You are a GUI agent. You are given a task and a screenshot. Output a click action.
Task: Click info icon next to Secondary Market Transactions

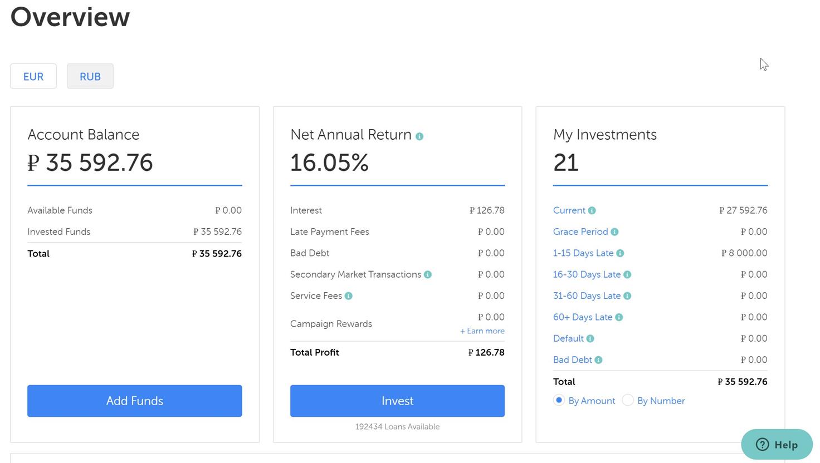point(428,274)
